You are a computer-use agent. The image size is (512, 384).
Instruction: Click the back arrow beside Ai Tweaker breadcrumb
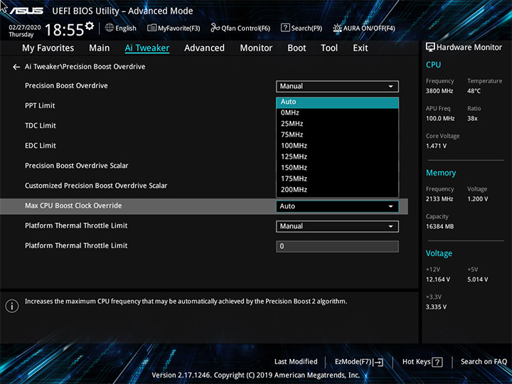pyautogui.click(x=16, y=67)
